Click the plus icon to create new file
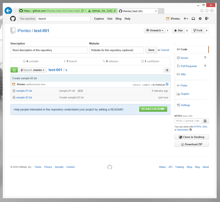Screen dimensions: 220x202 pyautogui.click(x=66, y=70)
